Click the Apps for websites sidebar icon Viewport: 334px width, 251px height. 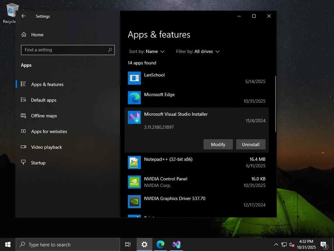coord(23,131)
